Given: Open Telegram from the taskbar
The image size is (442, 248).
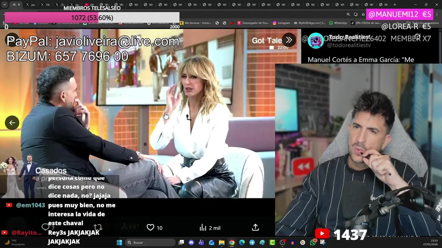Looking at the screenshot, I should tap(252, 242).
